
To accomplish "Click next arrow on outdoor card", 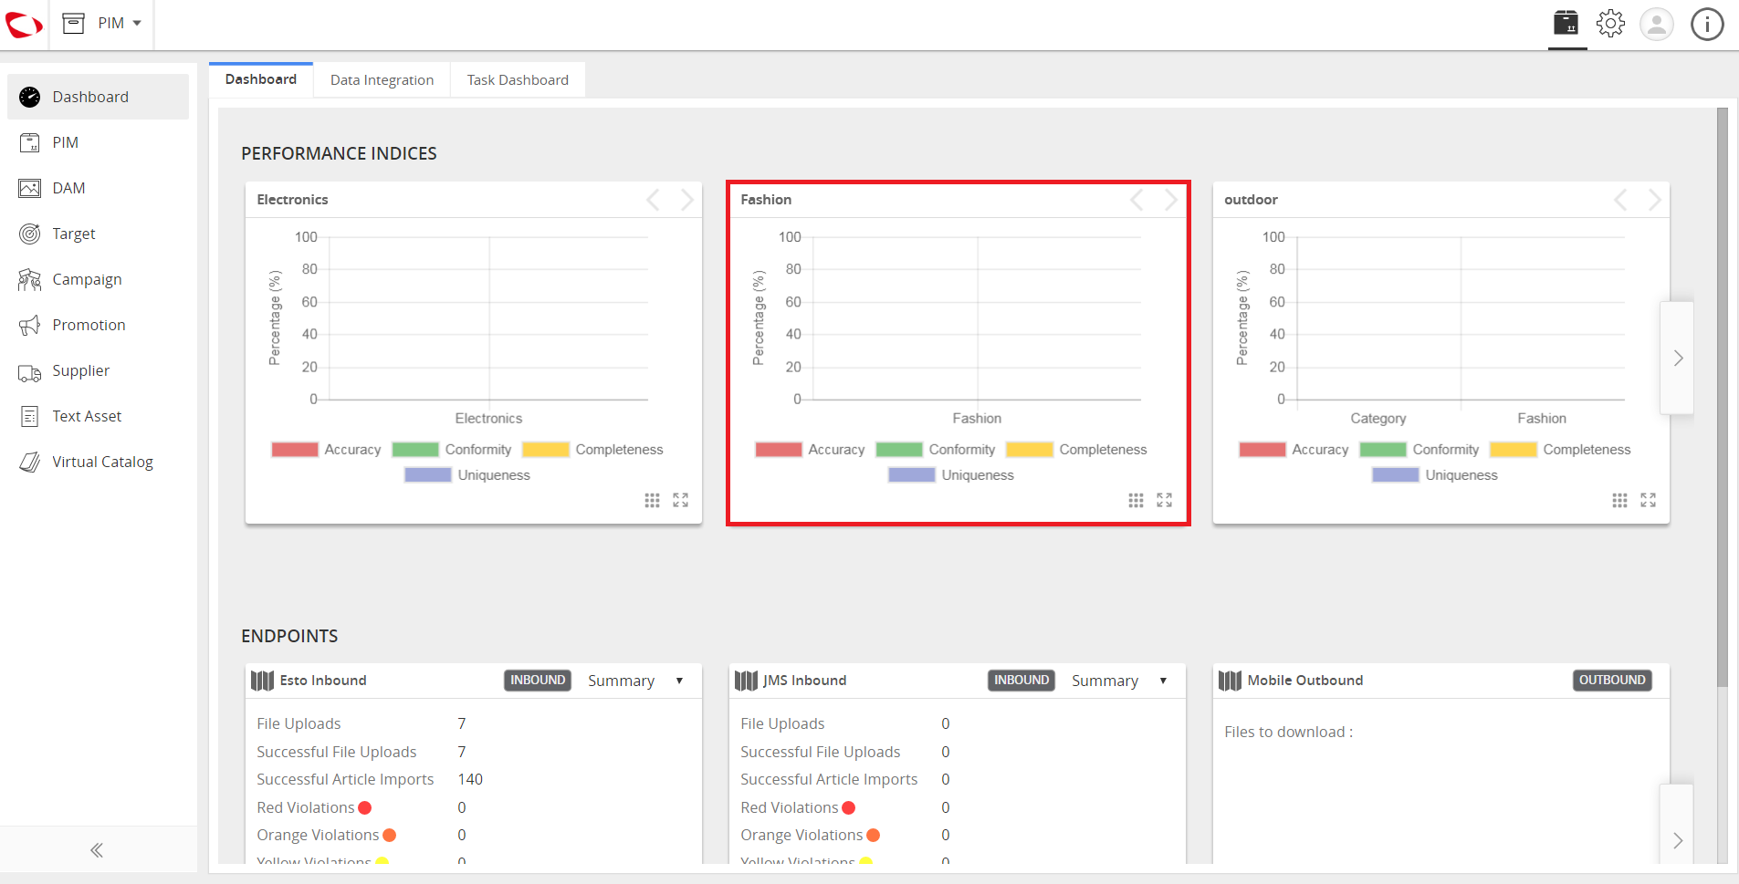I will click(1654, 200).
